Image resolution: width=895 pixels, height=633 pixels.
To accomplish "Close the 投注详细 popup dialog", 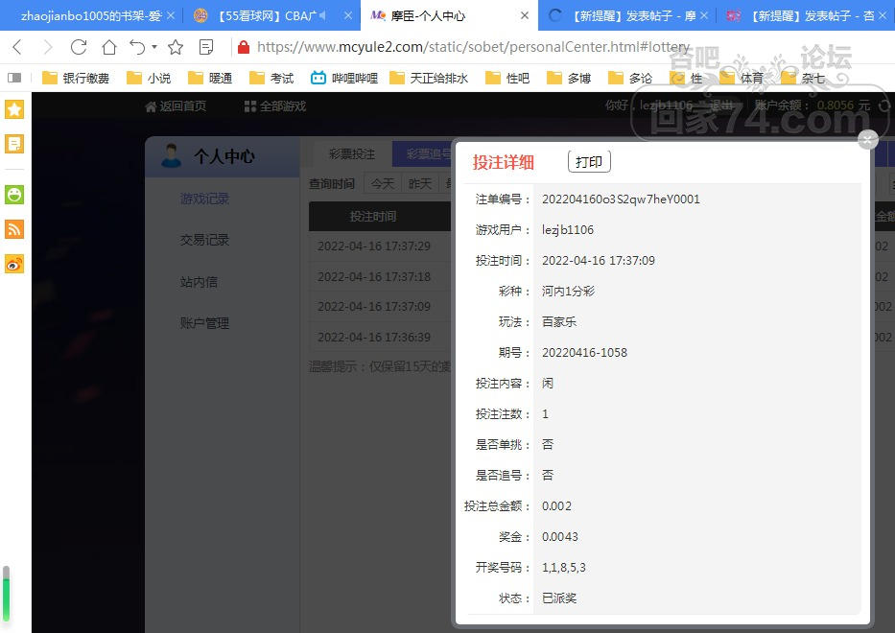I will tap(867, 139).
